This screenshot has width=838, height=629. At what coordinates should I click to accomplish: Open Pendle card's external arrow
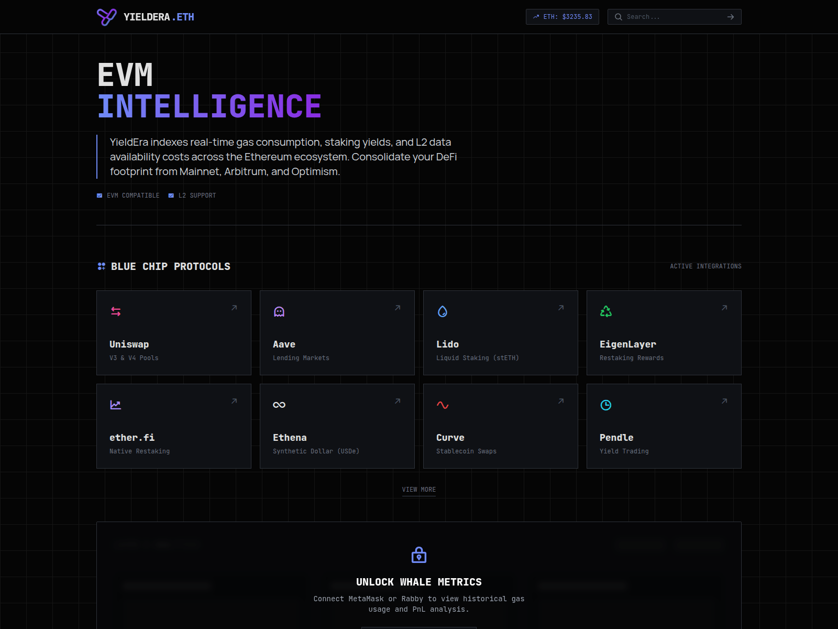[724, 401]
